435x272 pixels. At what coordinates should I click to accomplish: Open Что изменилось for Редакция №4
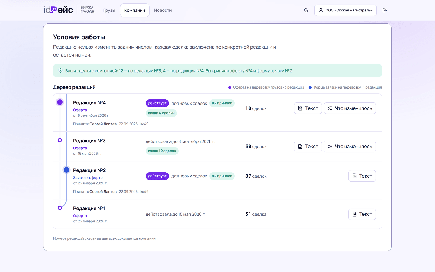click(350, 108)
